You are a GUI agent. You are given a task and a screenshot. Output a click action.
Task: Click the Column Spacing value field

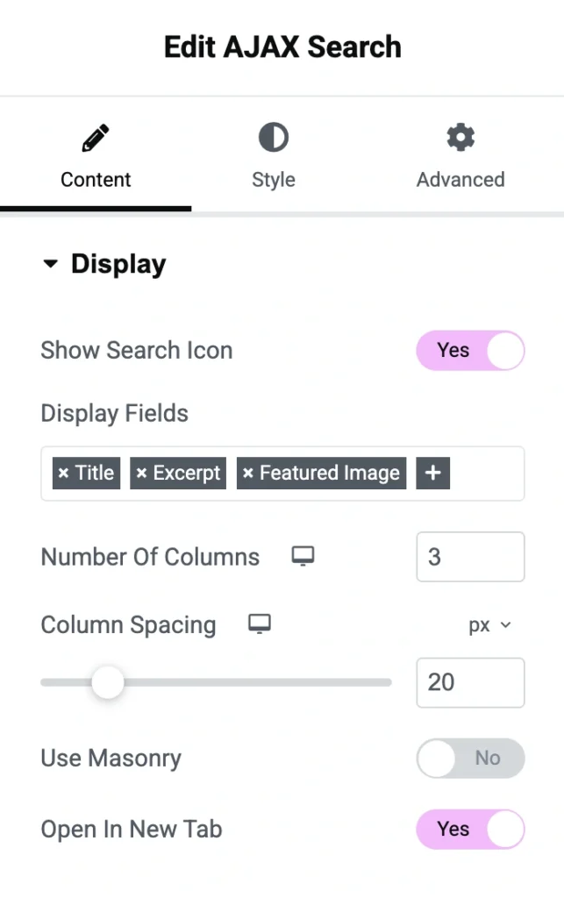(469, 682)
